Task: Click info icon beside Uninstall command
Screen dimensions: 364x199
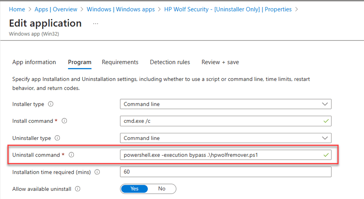Action: [x=71, y=155]
